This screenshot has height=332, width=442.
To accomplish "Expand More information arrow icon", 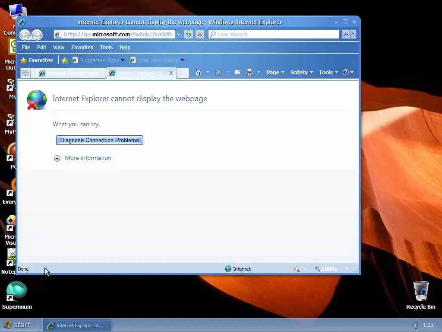I will tap(57, 158).
